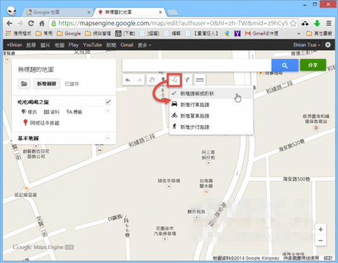Open the Google bookmarks folder
This screenshot has height=263, width=338.
(x=69, y=34)
